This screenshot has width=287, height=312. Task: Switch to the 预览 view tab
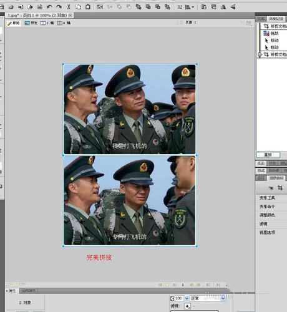coord(31,23)
